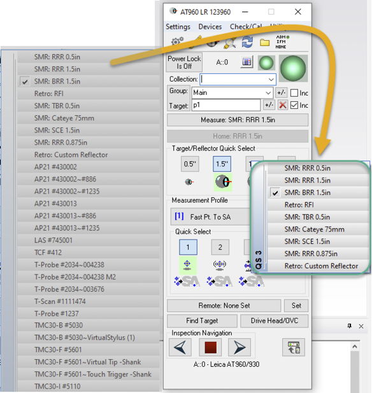The image size is (372, 393).
Task: Click the Find Target button
Action: click(x=202, y=321)
